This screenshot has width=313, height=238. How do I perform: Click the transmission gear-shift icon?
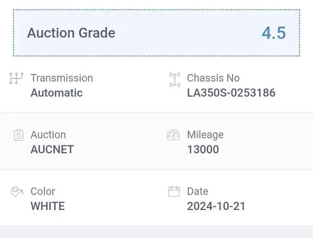tap(16, 78)
